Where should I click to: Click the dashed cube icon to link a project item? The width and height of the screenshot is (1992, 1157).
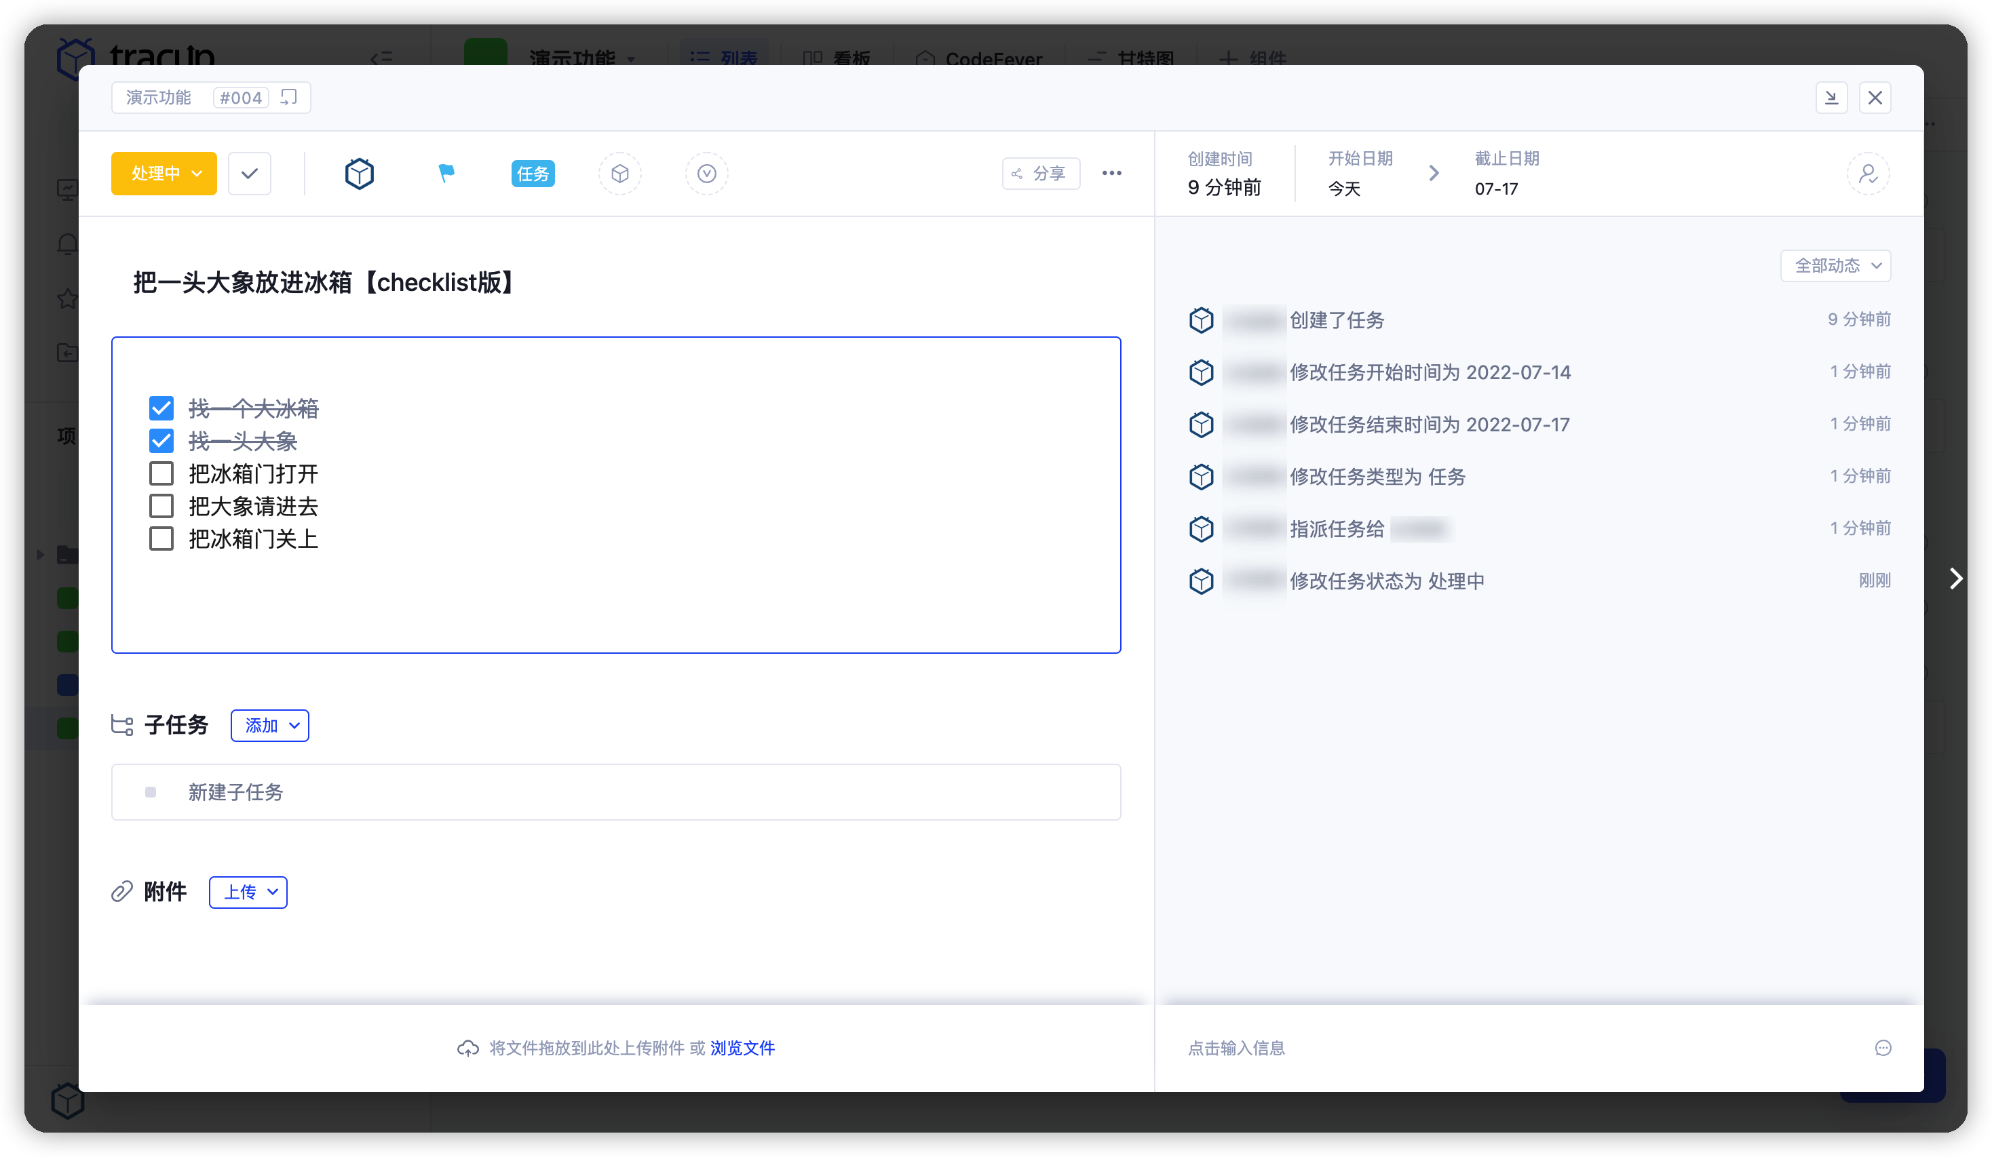619,173
